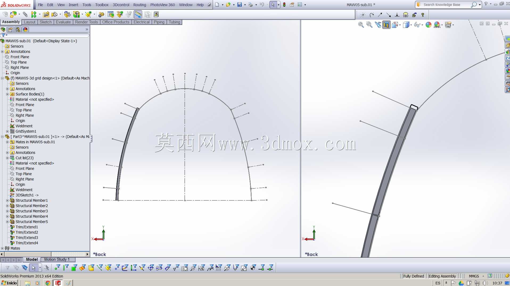
Task: Select the Linear Component Pattern tool
Action: pyautogui.click(x=34, y=14)
